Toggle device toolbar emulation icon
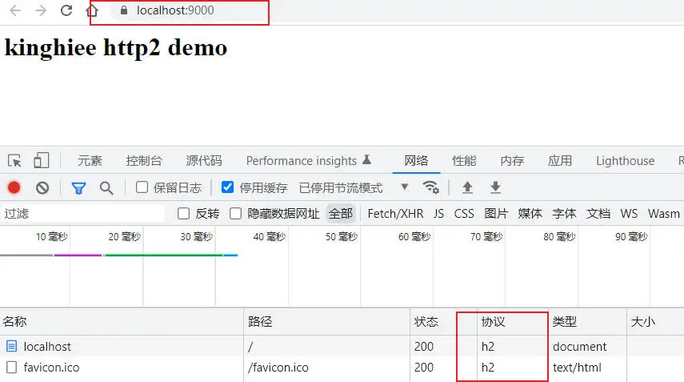This screenshot has width=684, height=382. pyautogui.click(x=41, y=161)
